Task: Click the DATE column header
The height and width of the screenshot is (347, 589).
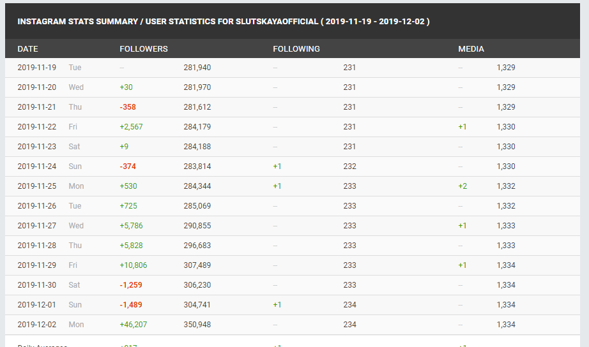Action: pos(28,48)
